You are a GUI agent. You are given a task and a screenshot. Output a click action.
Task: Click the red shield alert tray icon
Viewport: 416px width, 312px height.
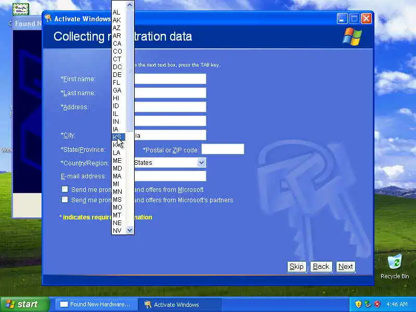point(377,304)
